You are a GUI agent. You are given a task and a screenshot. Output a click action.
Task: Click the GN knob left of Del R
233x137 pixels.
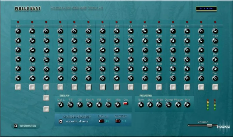tap(80, 105)
